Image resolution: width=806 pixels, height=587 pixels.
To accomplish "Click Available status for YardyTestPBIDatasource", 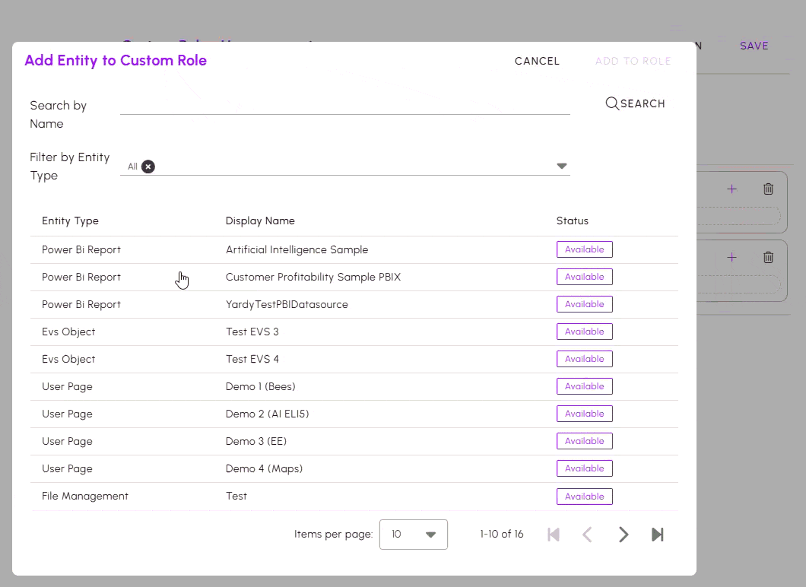I will coord(584,304).
